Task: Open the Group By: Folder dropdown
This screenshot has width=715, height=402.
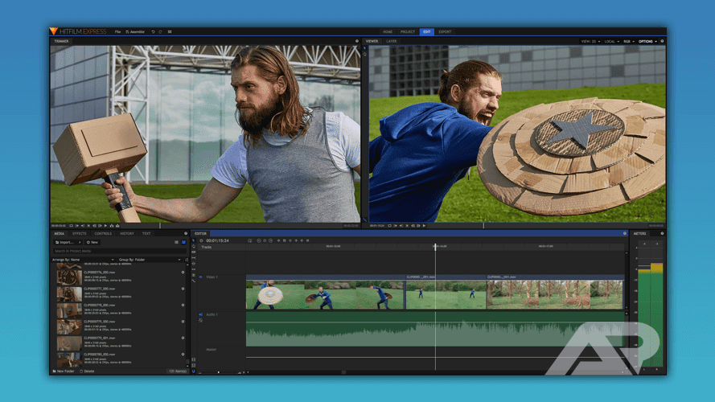Action: point(150,260)
